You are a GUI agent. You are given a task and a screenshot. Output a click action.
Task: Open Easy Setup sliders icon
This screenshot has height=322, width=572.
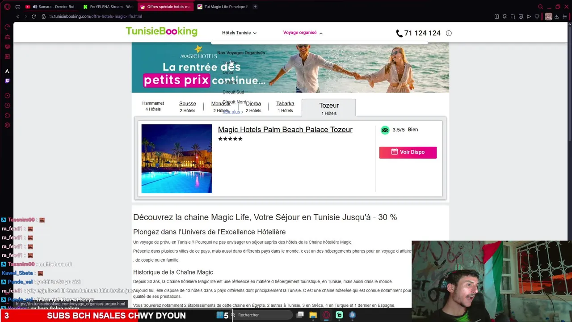pyautogui.click(x=566, y=17)
